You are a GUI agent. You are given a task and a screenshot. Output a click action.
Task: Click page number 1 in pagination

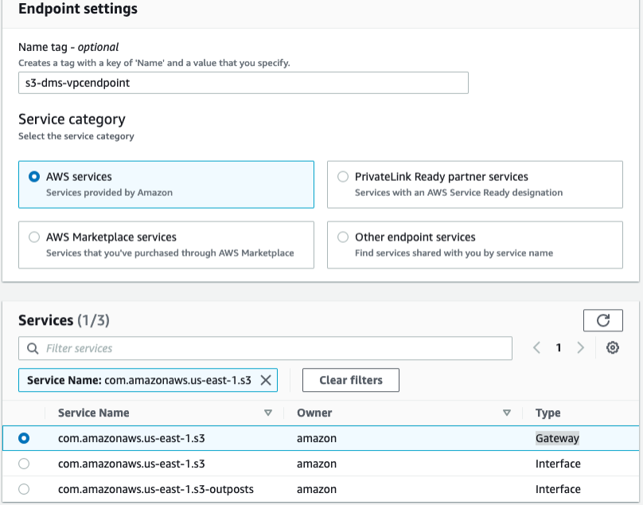click(559, 348)
